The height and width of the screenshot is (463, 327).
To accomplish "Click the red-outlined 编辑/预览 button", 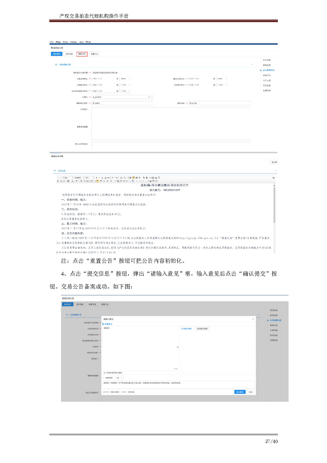I will click(x=82, y=54).
